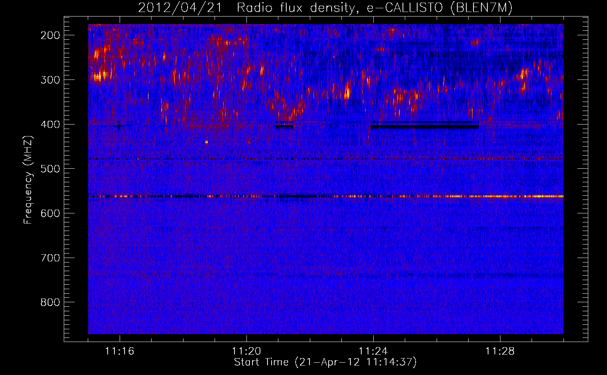Click the 600 frequency tick label
Screen dimensions: 607x375
click(50, 213)
